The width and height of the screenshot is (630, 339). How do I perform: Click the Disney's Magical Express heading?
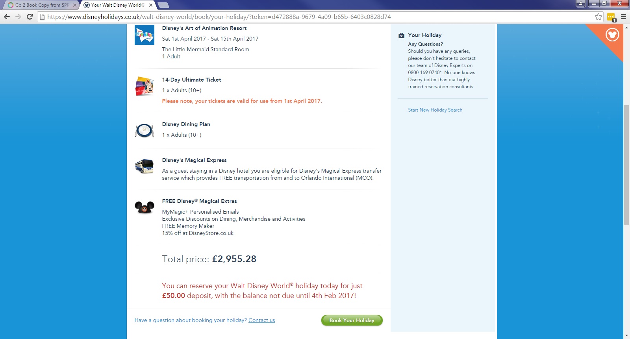point(195,160)
